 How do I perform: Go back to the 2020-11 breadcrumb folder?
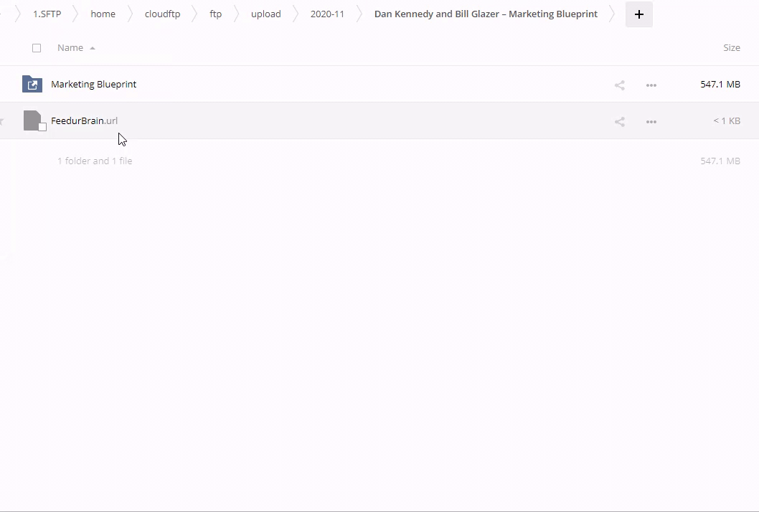coord(327,14)
